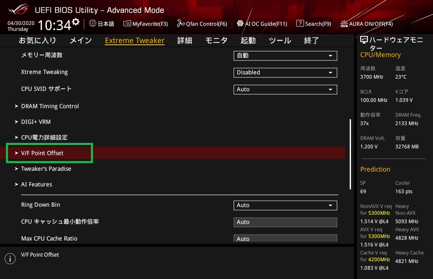Image resolution: width=433 pixels, height=279 pixels.
Task: Click 3700 MHz frequency value
Action: (371, 77)
